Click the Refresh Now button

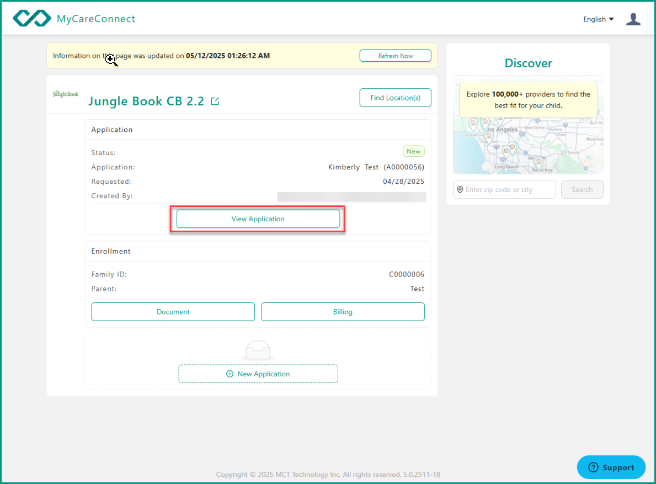click(396, 56)
